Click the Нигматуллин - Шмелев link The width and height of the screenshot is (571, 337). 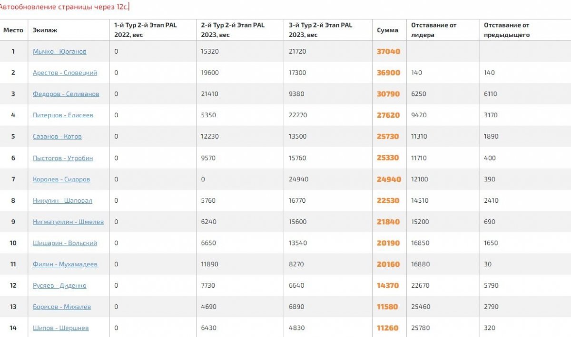[68, 222]
